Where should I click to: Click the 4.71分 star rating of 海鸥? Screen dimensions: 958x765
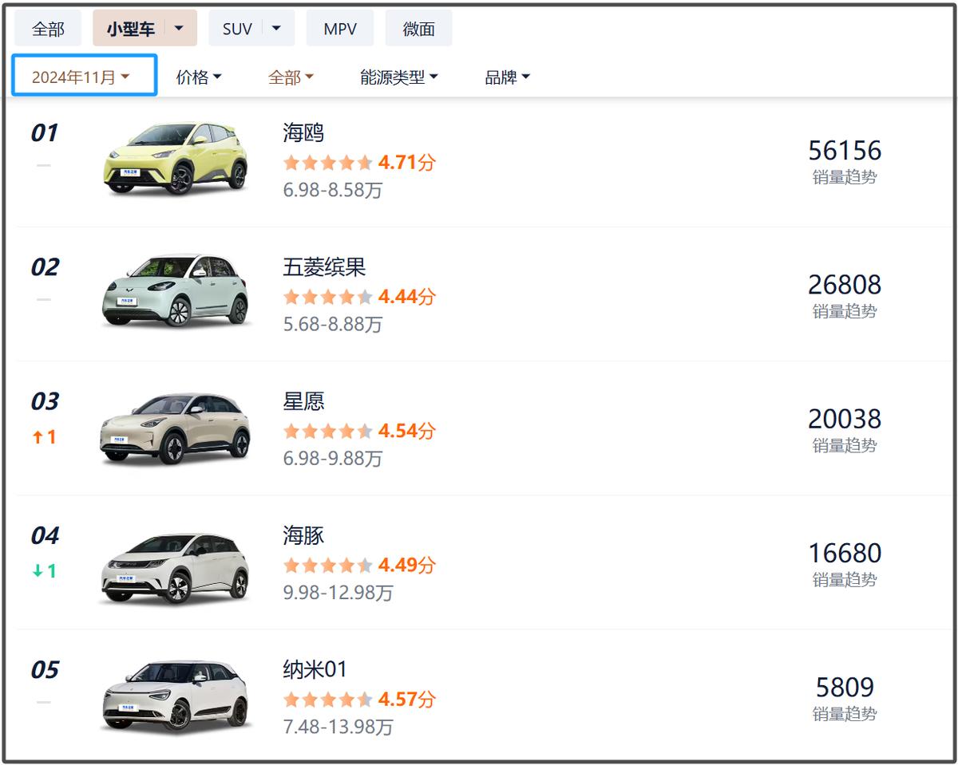[x=359, y=163]
